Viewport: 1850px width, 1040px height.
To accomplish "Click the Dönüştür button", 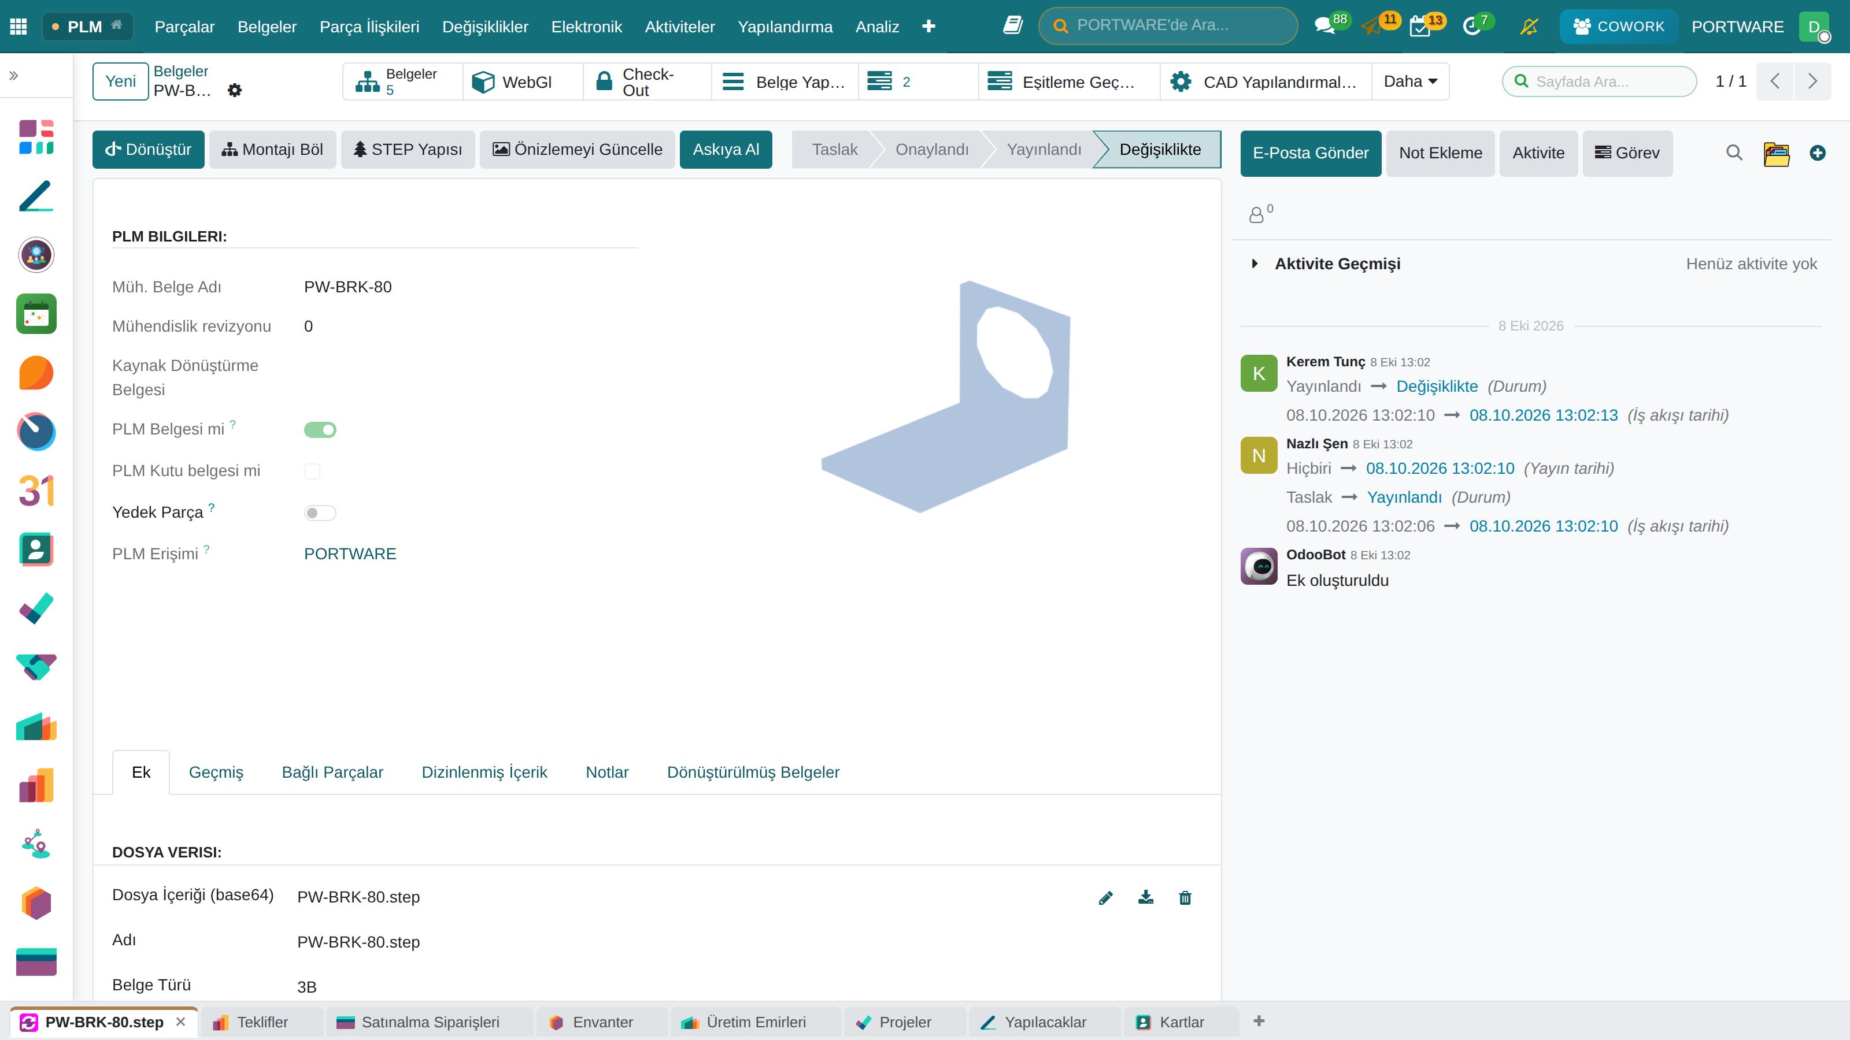I will point(148,149).
